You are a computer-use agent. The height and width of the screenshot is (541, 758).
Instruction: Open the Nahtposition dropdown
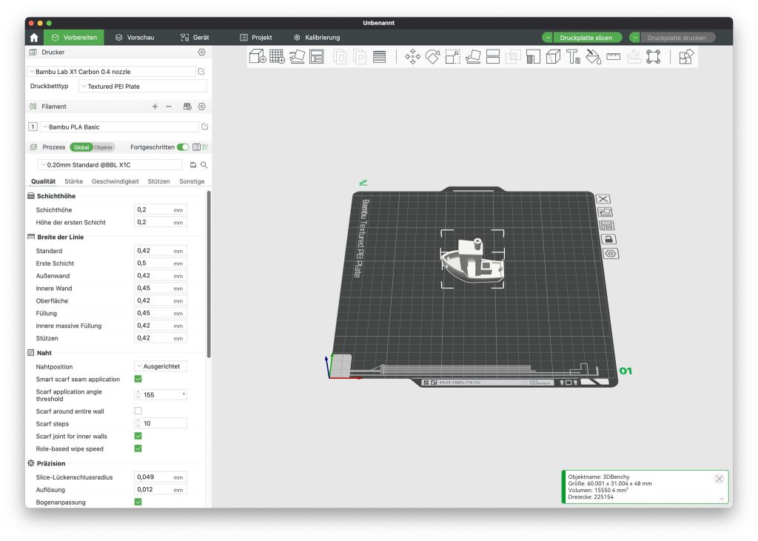click(x=161, y=366)
